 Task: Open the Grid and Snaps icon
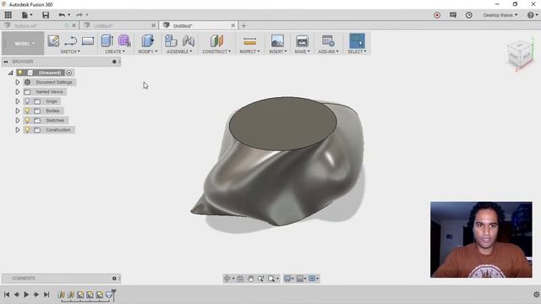pyautogui.click(x=300, y=279)
